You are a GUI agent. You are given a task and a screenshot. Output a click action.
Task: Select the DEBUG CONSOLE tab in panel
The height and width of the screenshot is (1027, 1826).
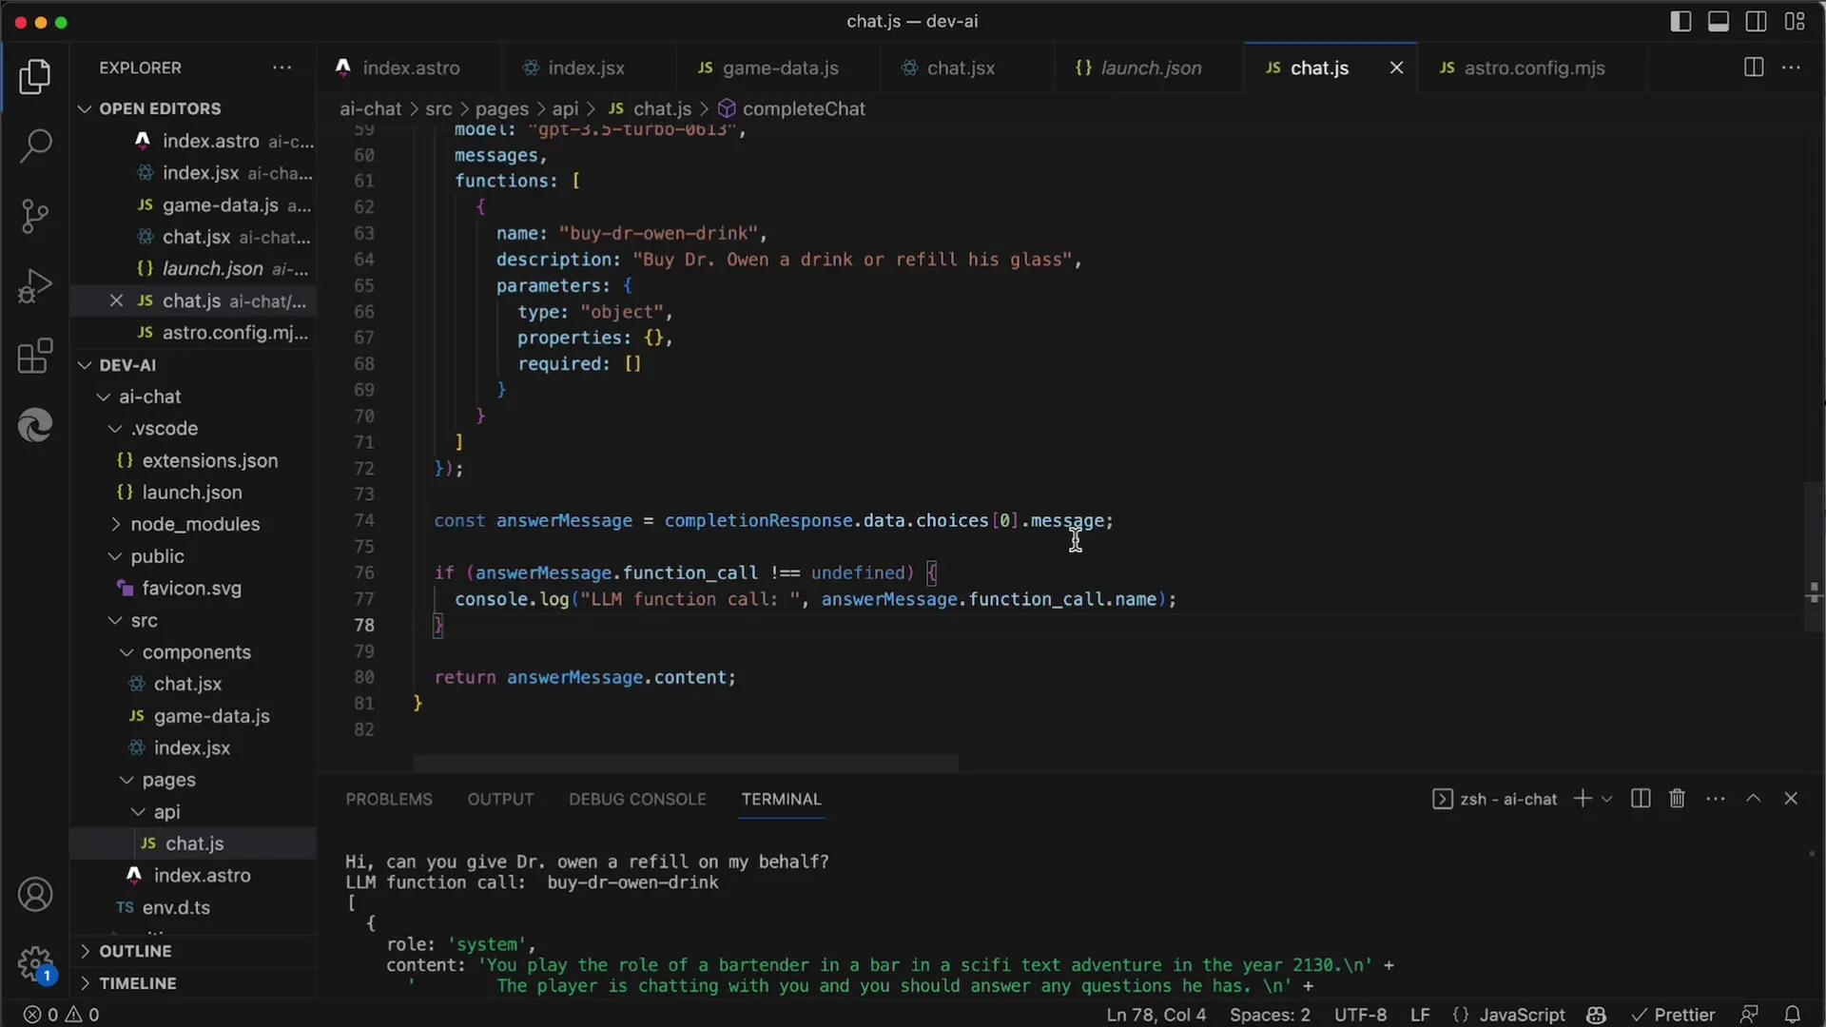coord(637,798)
